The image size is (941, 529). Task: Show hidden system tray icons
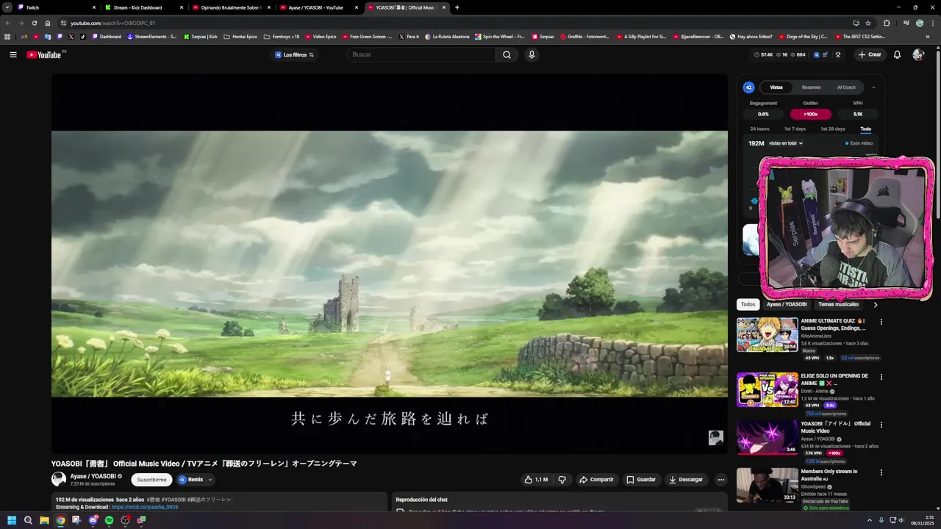tap(868, 520)
